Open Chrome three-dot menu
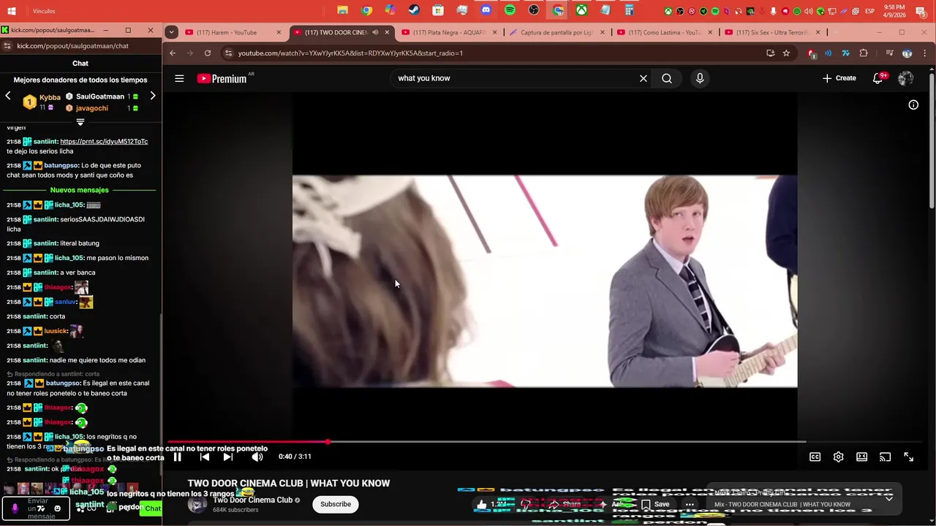This screenshot has height=526, width=936. [925, 53]
